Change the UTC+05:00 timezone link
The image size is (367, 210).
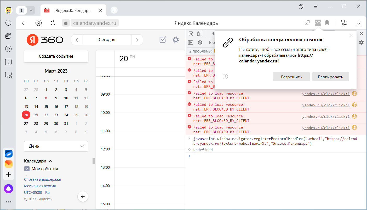pos(33,192)
